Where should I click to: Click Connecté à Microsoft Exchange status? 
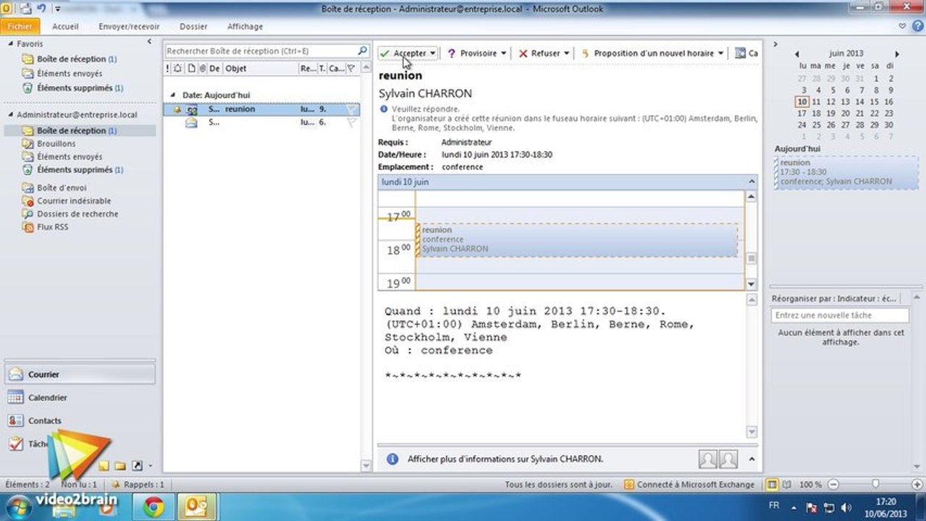coord(689,485)
